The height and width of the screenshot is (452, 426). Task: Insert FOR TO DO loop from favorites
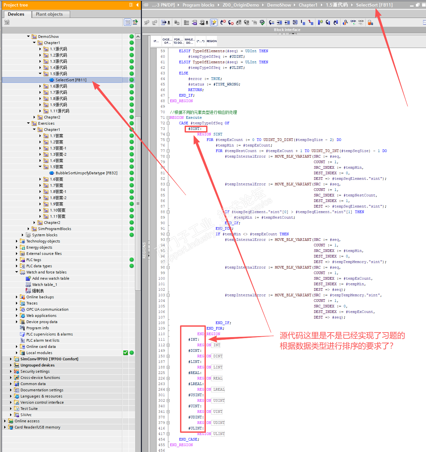pyautogui.click(x=178, y=41)
